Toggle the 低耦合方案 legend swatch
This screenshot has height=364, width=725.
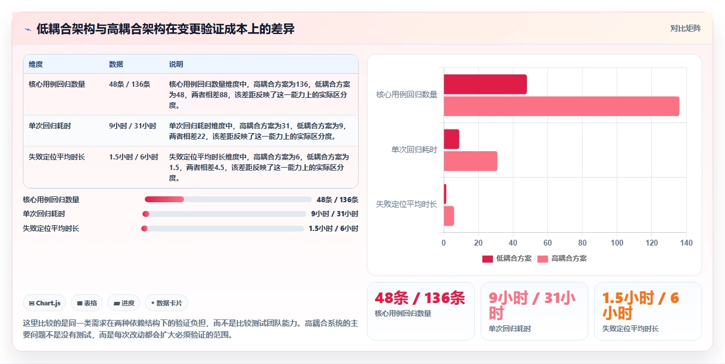[488, 258]
